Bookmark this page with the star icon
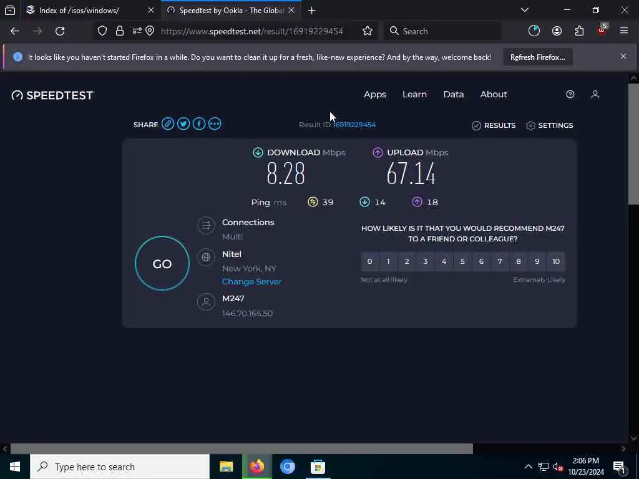 coord(367,31)
